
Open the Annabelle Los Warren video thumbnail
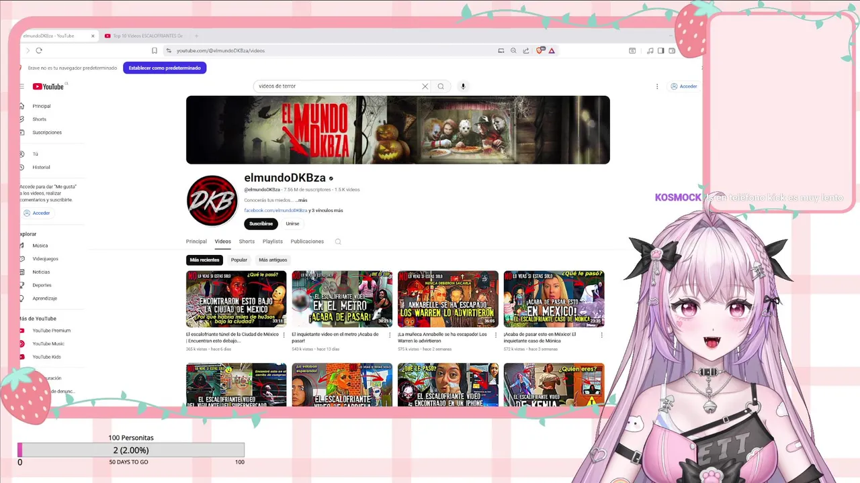(x=448, y=299)
